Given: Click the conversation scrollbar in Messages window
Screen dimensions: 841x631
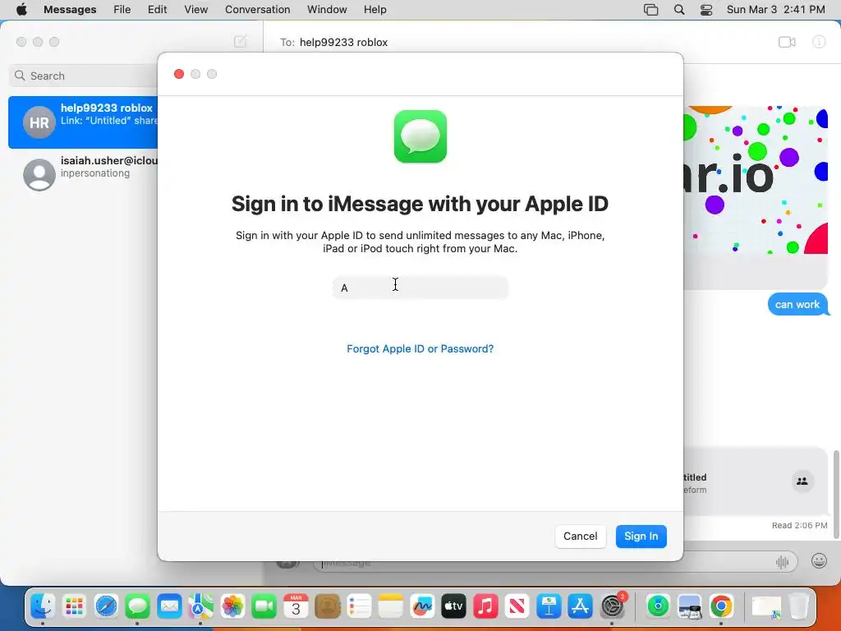Looking at the screenshot, I should [x=836, y=494].
